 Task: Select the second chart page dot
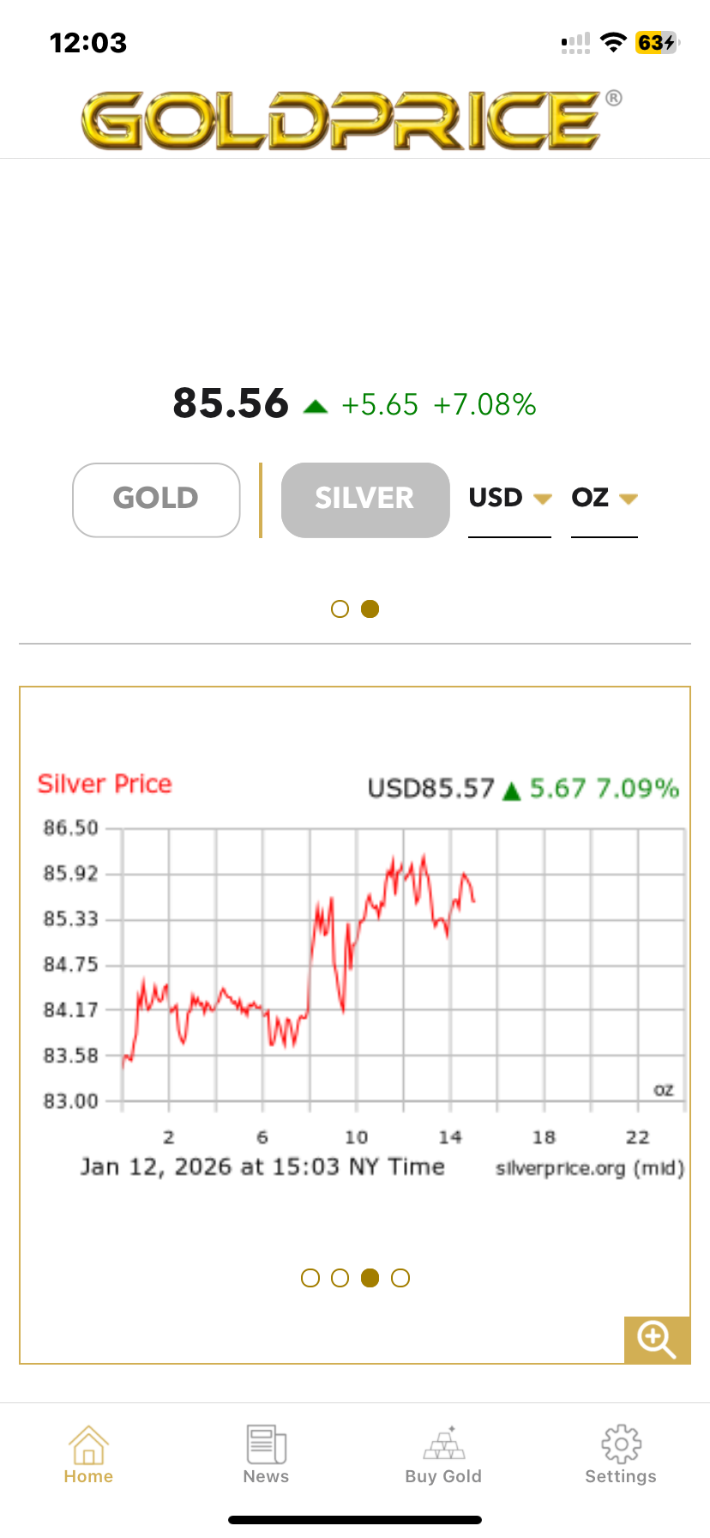click(340, 1278)
